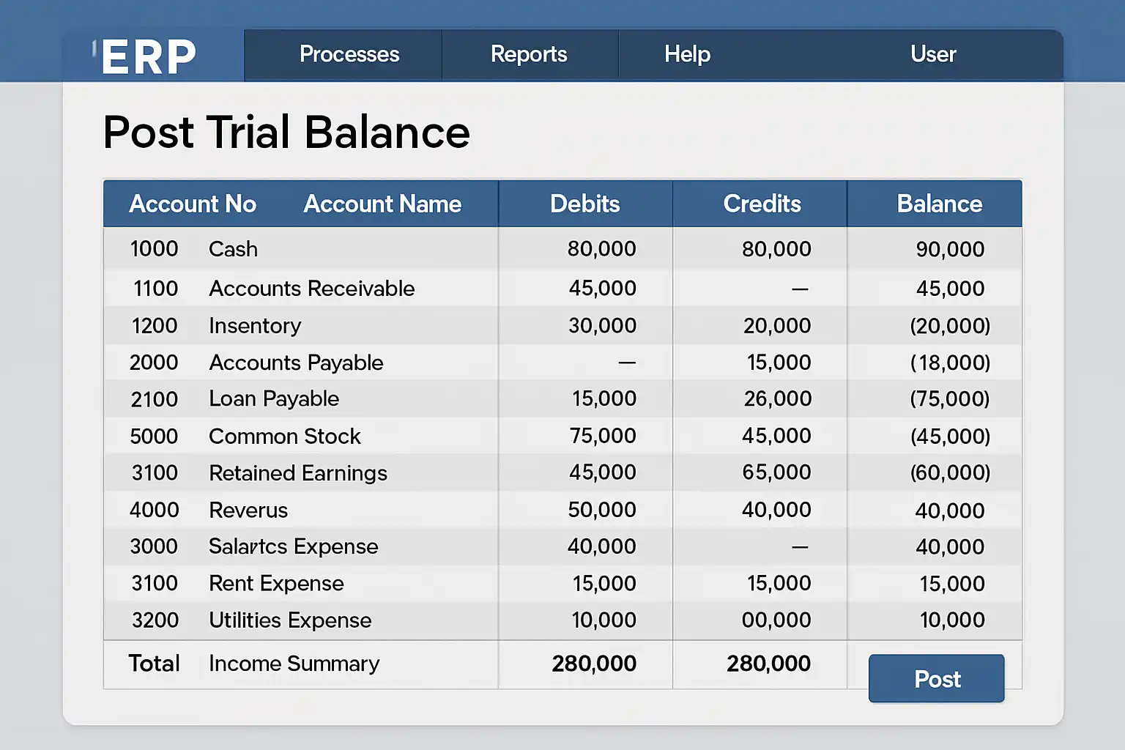
Task: Open the User menu
Action: 933,54
